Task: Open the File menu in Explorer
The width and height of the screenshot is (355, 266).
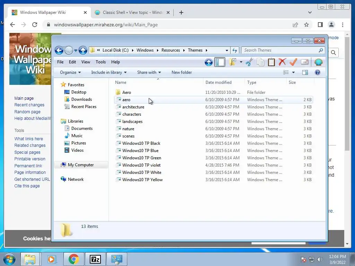Action: point(60,62)
